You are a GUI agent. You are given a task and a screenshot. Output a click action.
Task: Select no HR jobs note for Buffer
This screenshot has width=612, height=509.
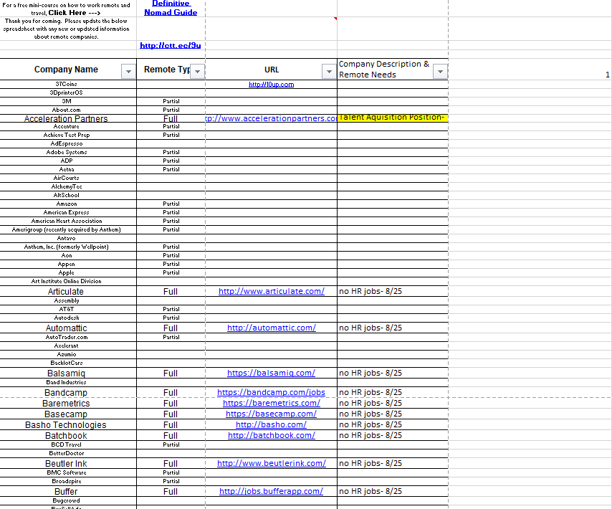tap(393, 491)
